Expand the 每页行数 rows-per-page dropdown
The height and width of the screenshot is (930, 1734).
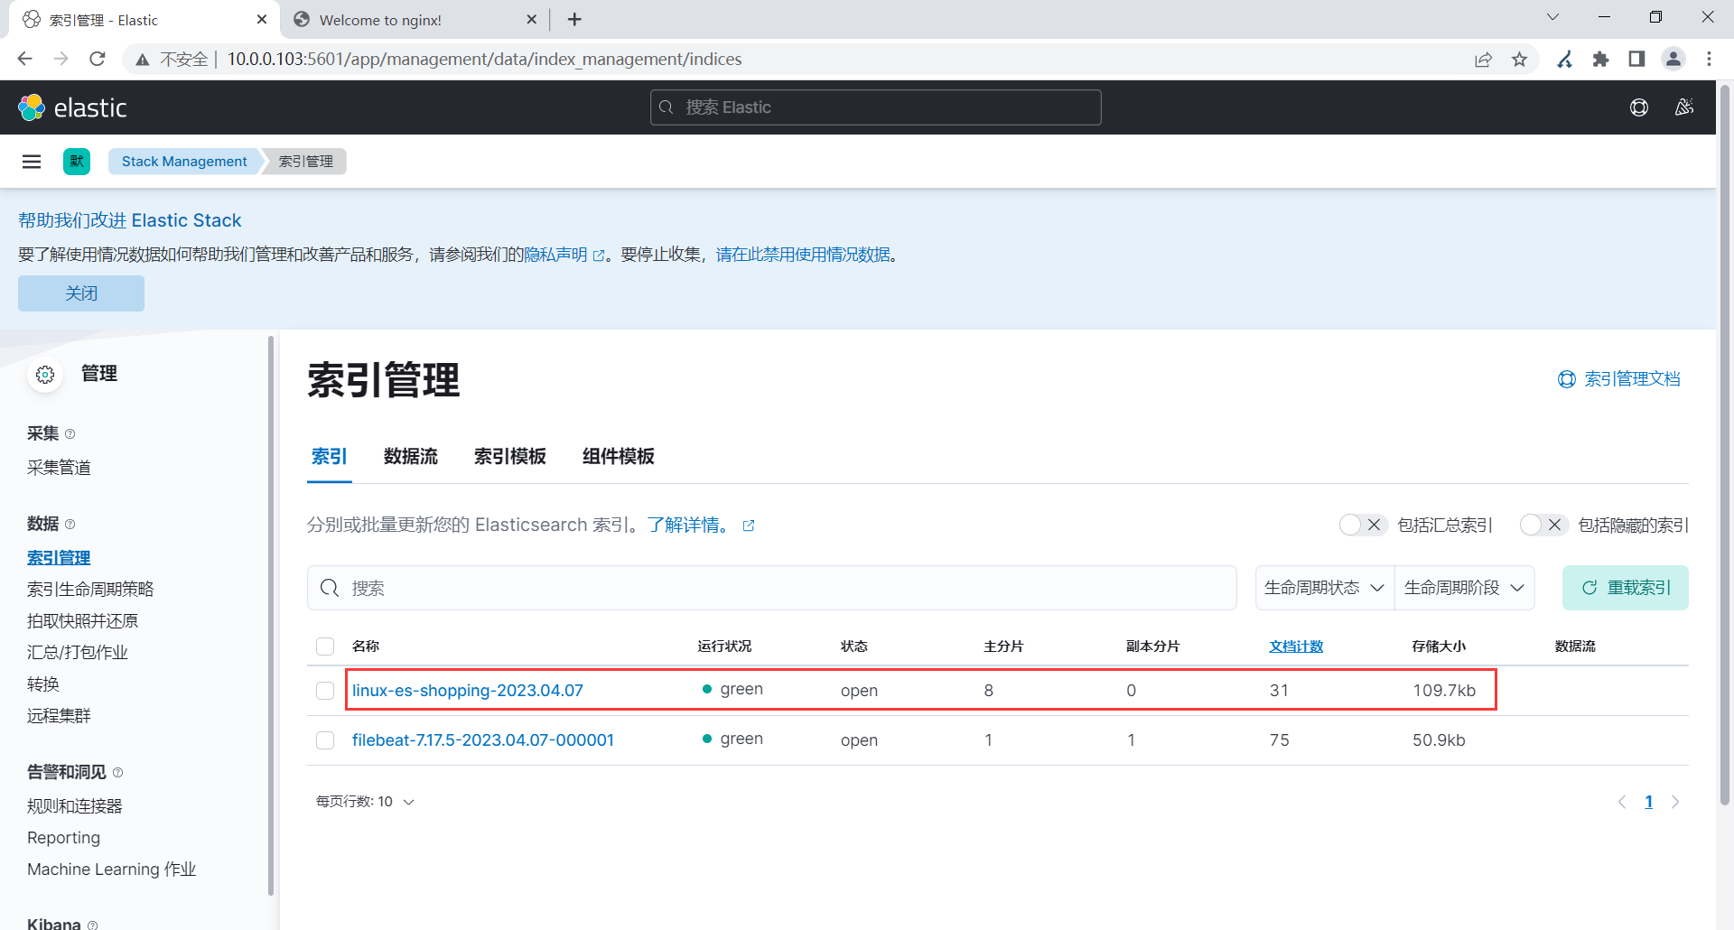[x=365, y=801]
